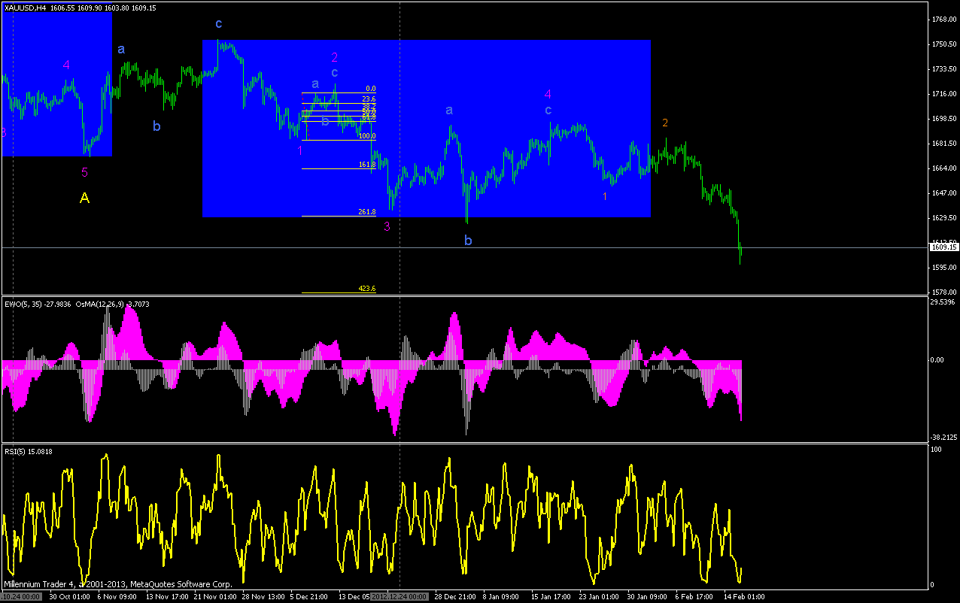Click the Fibonacci 161.8 level label
This screenshot has width=960, height=603.
pos(367,164)
